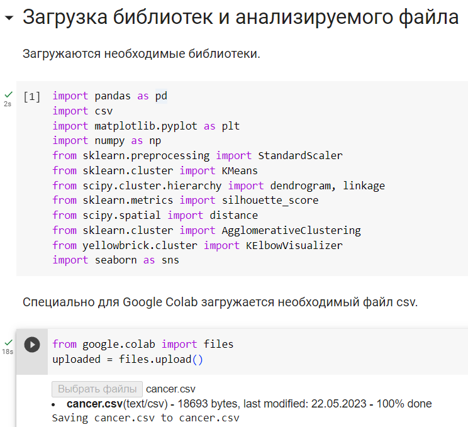Click line 'import pandas as pd'

110,96
